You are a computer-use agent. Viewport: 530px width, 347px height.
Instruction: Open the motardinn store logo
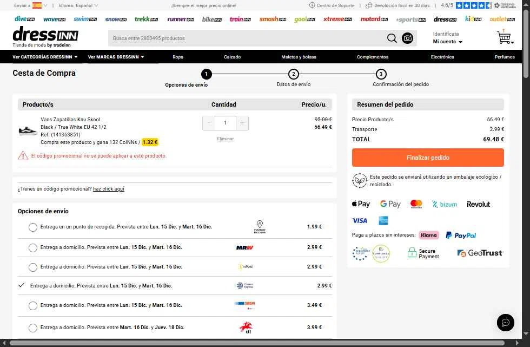(x=374, y=19)
